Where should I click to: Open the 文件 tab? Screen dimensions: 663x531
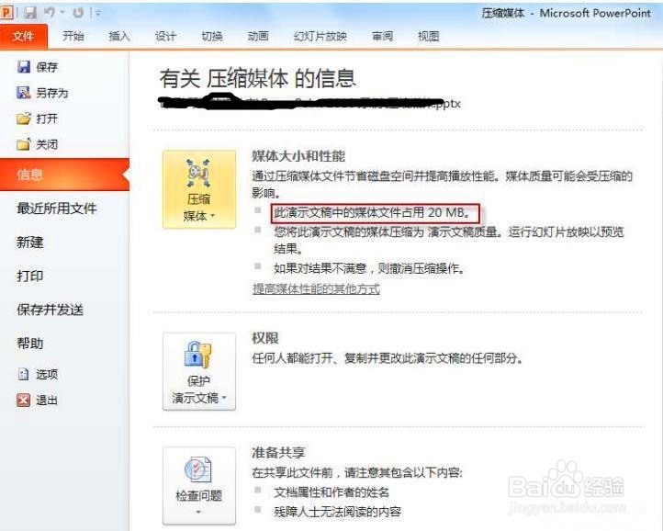tap(23, 37)
